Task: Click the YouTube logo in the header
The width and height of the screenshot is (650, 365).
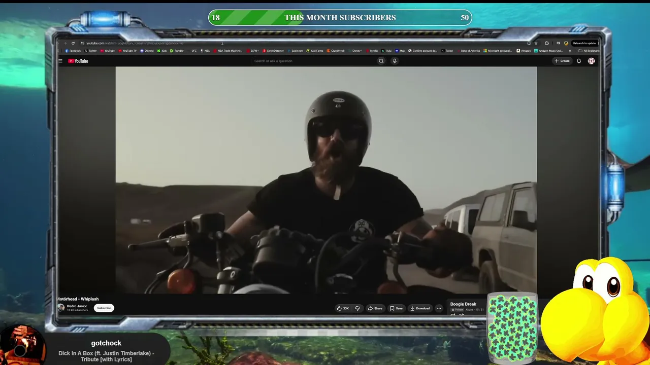Action: [78, 61]
